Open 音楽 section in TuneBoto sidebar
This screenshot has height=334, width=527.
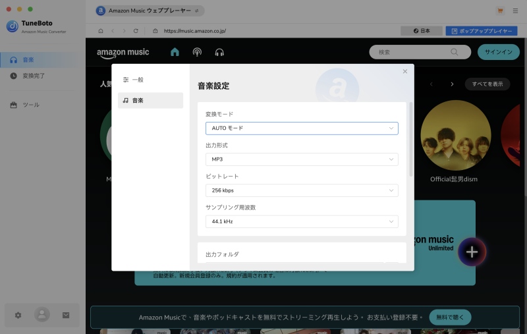[43, 60]
